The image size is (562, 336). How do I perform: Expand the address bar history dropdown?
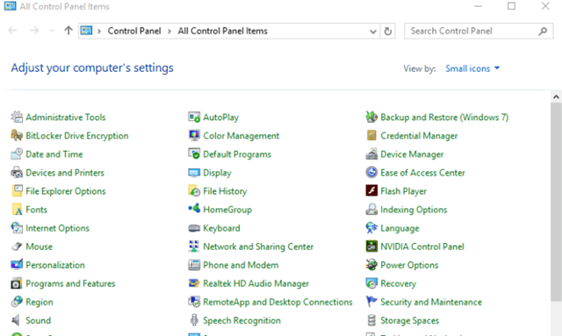click(x=372, y=32)
